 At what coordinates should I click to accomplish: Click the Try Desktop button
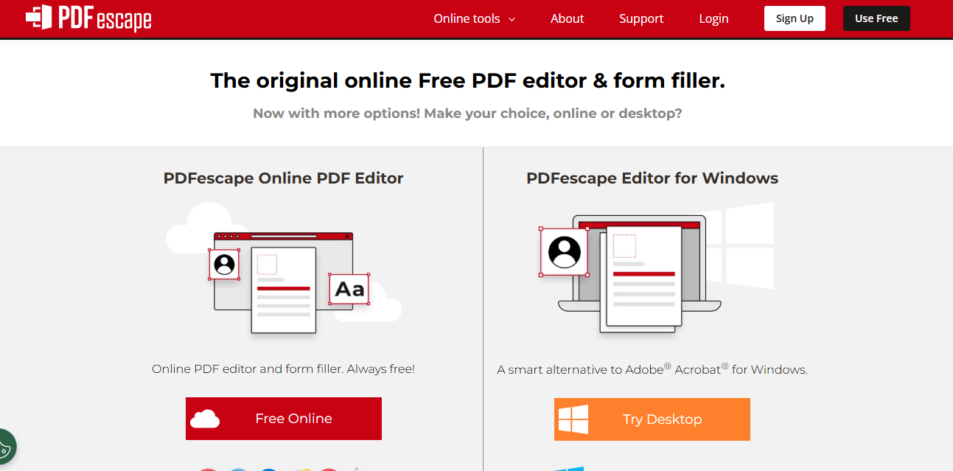pos(652,418)
